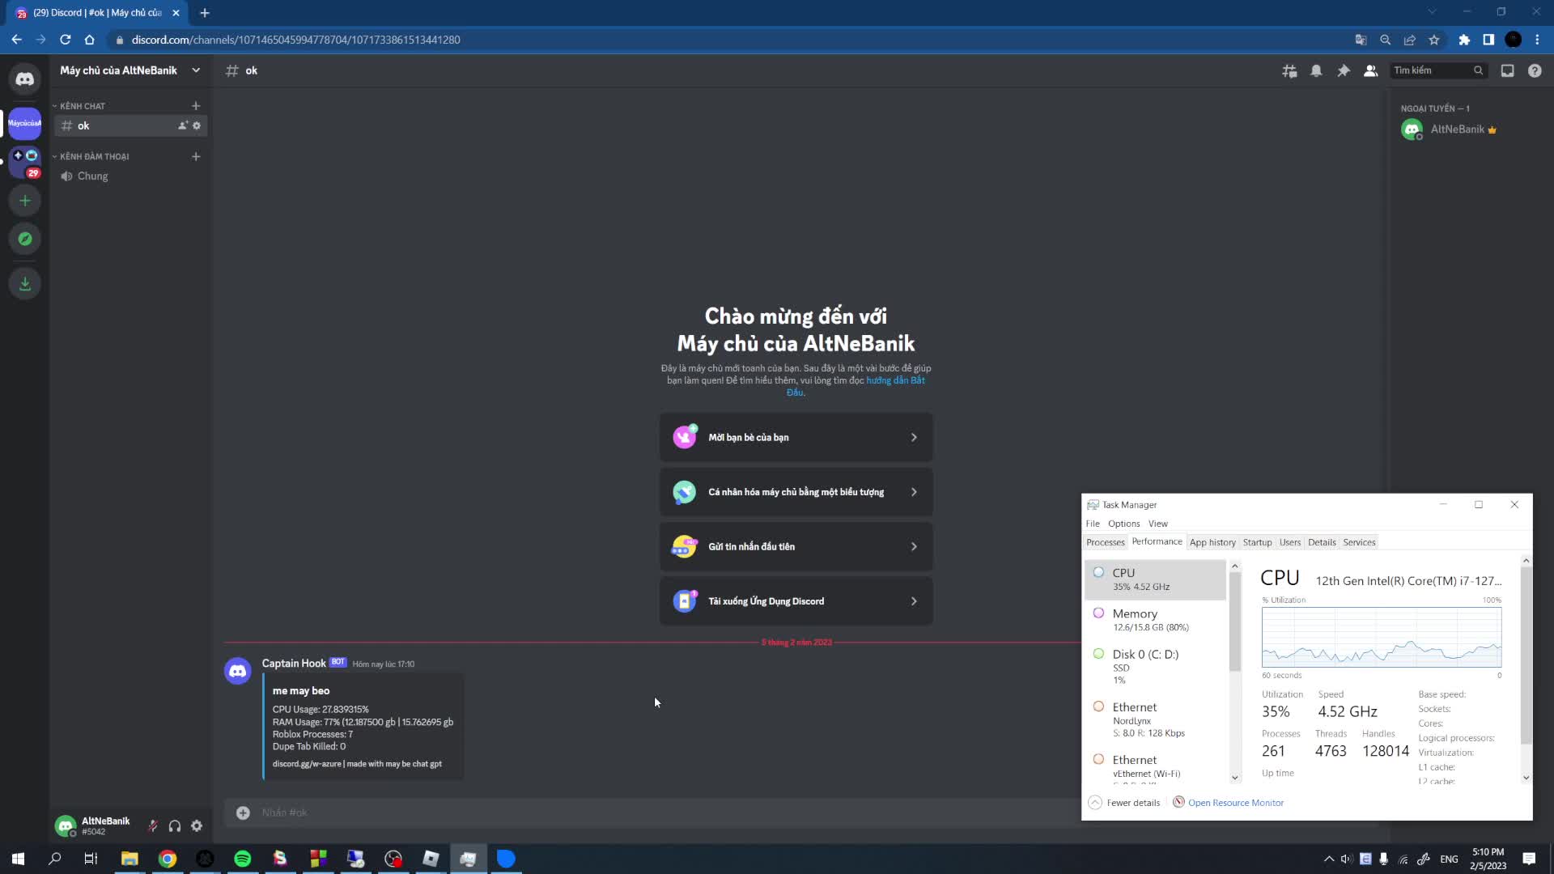The image size is (1554, 874).
Task: Click Add a Server plus icon
Action: [x=25, y=201]
